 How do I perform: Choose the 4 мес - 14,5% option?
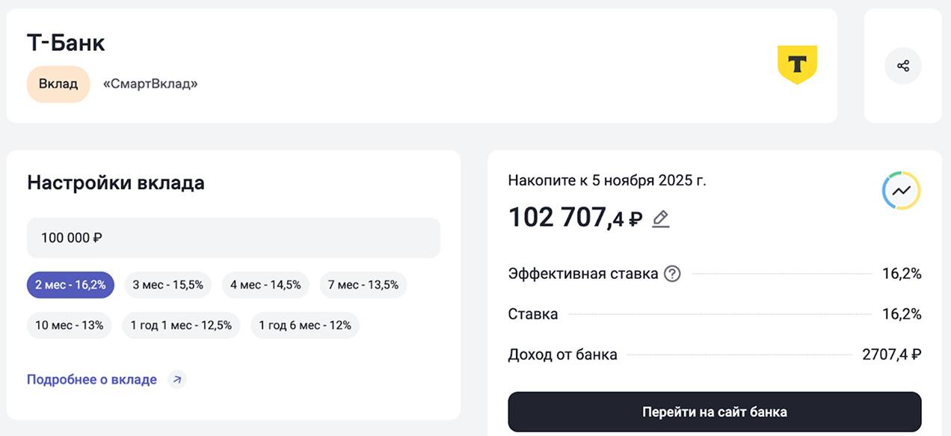click(x=265, y=285)
